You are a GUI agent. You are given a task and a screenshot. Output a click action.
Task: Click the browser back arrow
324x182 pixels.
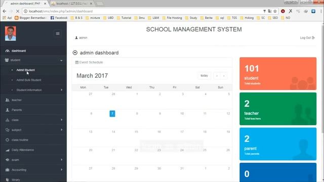click(5, 11)
